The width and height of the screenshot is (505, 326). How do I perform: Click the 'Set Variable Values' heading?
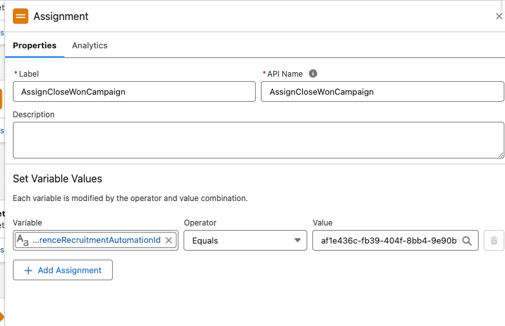click(x=57, y=179)
